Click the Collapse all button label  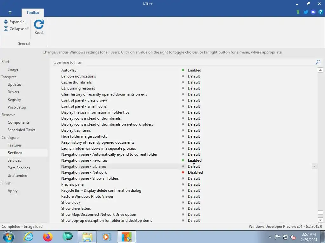[x=19, y=29]
